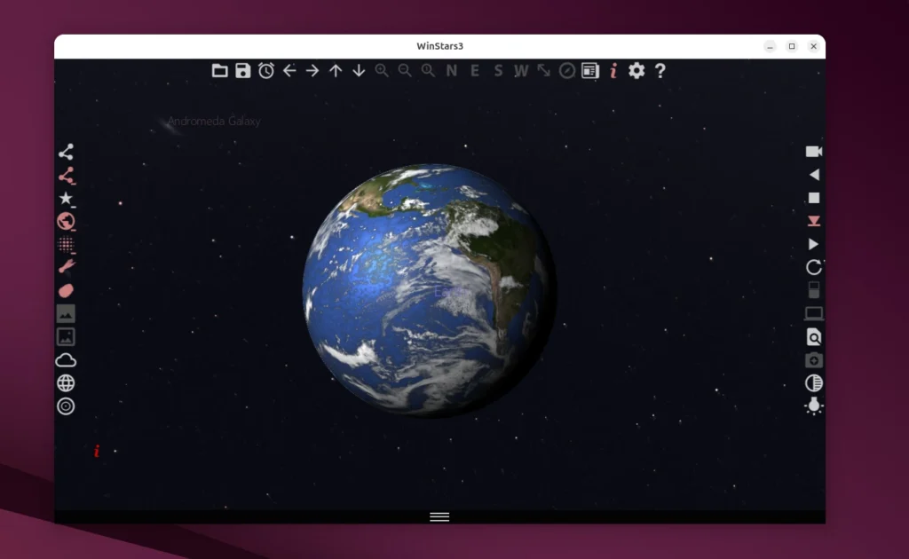Toggle scene lighting with the bulb icon
The width and height of the screenshot is (909, 559).
tap(813, 406)
